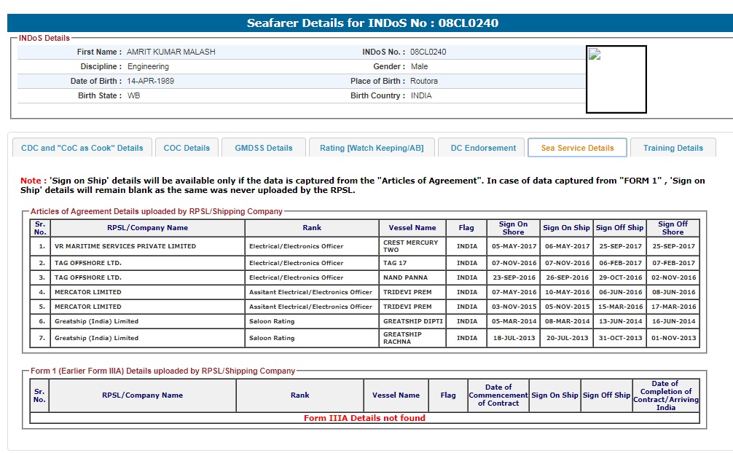Click the Seafarer Details page title bar
This screenshot has width=733, height=453.
coord(372,23)
